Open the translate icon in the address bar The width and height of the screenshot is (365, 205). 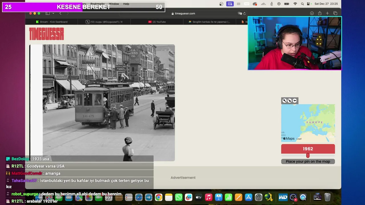click(240, 13)
